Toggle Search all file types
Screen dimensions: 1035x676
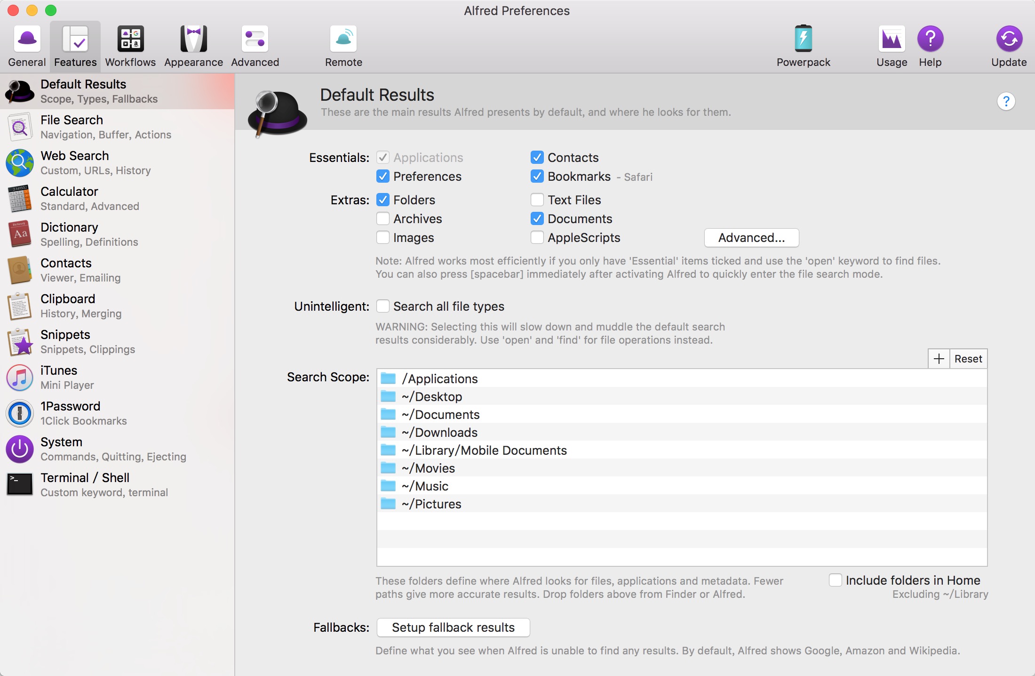coord(383,306)
